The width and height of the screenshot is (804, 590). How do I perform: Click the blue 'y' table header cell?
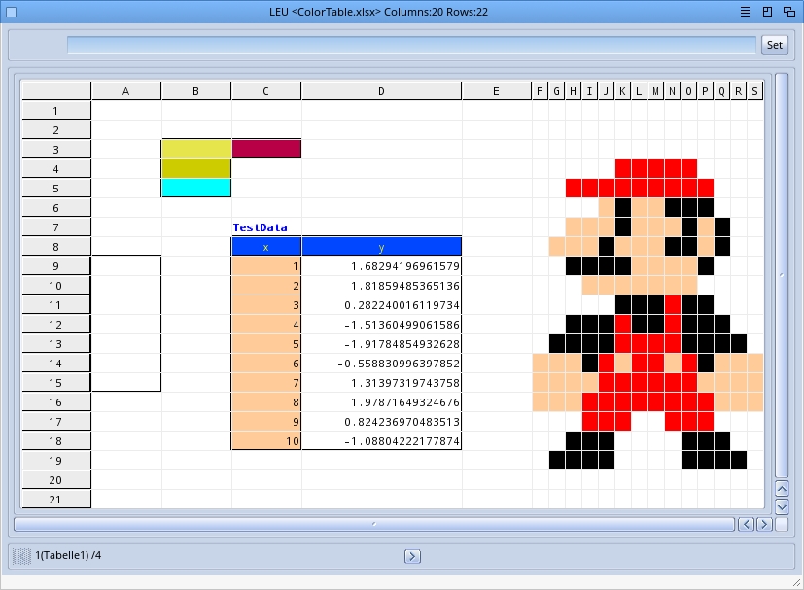coord(381,247)
